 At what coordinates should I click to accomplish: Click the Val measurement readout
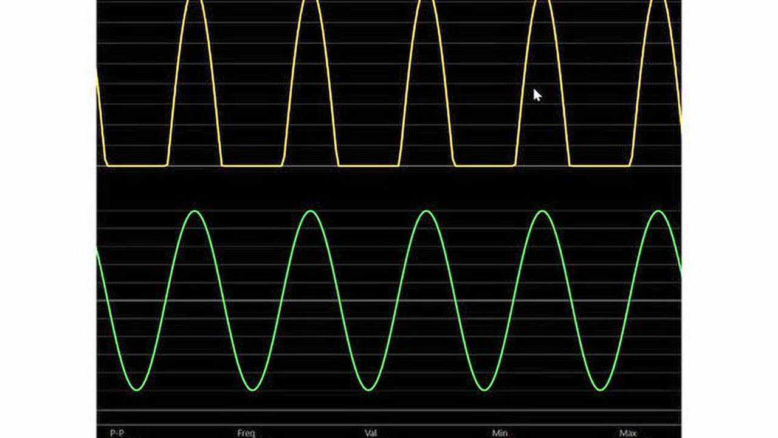(370, 433)
